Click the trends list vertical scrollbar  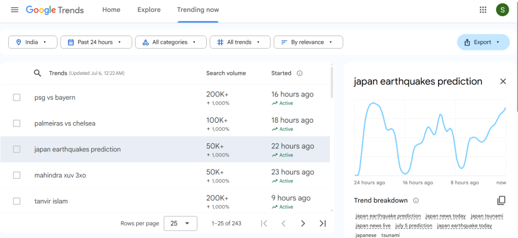(332, 82)
